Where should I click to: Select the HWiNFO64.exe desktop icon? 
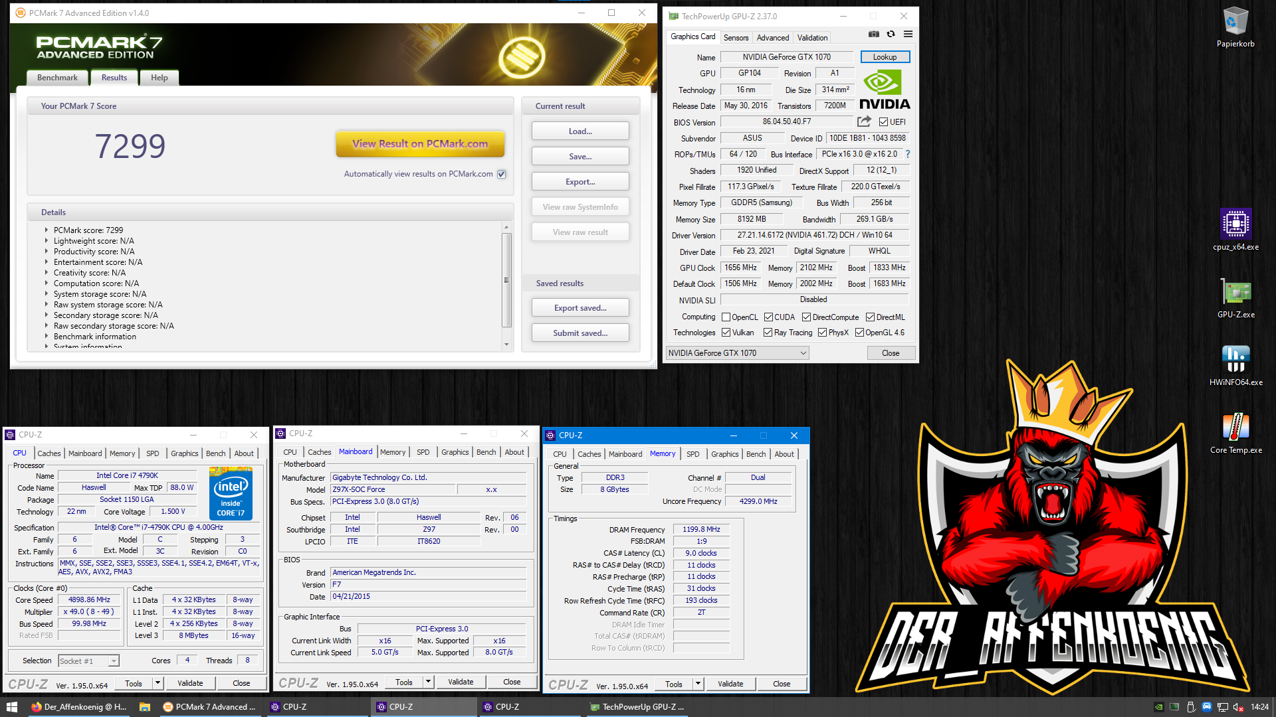[x=1235, y=365]
